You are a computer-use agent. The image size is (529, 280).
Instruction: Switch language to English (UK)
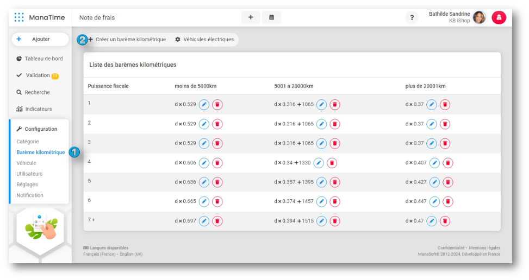pos(131,254)
